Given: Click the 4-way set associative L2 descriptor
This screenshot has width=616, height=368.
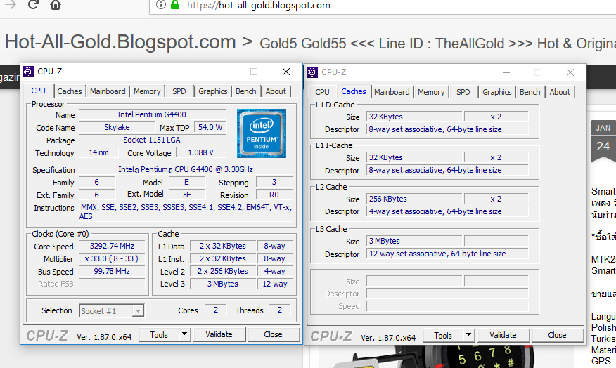Looking at the screenshot, I should (x=447, y=211).
